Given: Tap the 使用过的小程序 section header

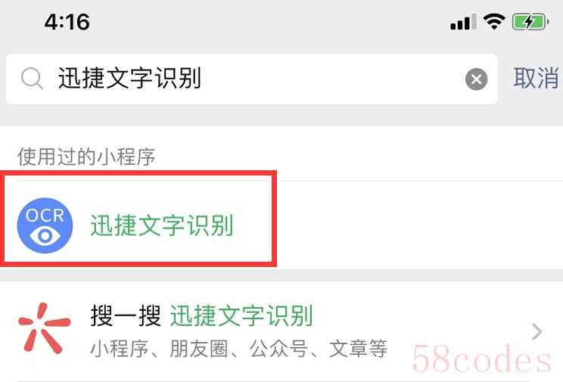Looking at the screenshot, I should click(86, 157).
